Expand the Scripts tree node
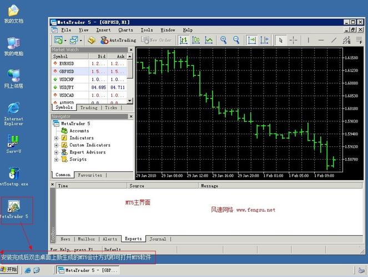 56,160
